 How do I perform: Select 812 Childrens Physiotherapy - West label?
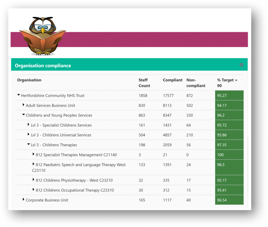click(74, 180)
